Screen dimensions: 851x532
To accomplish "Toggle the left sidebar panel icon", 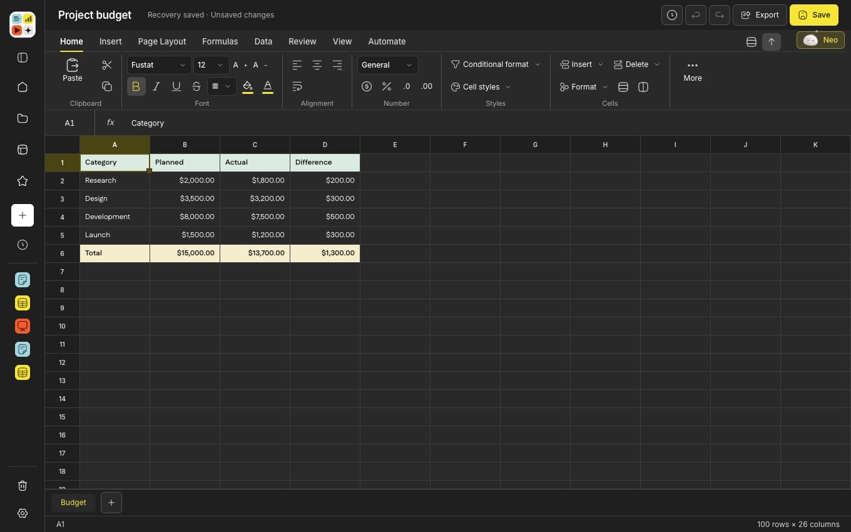I will [x=23, y=58].
